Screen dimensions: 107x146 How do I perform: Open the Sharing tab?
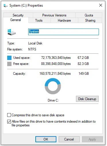click(x=90, y=20)
